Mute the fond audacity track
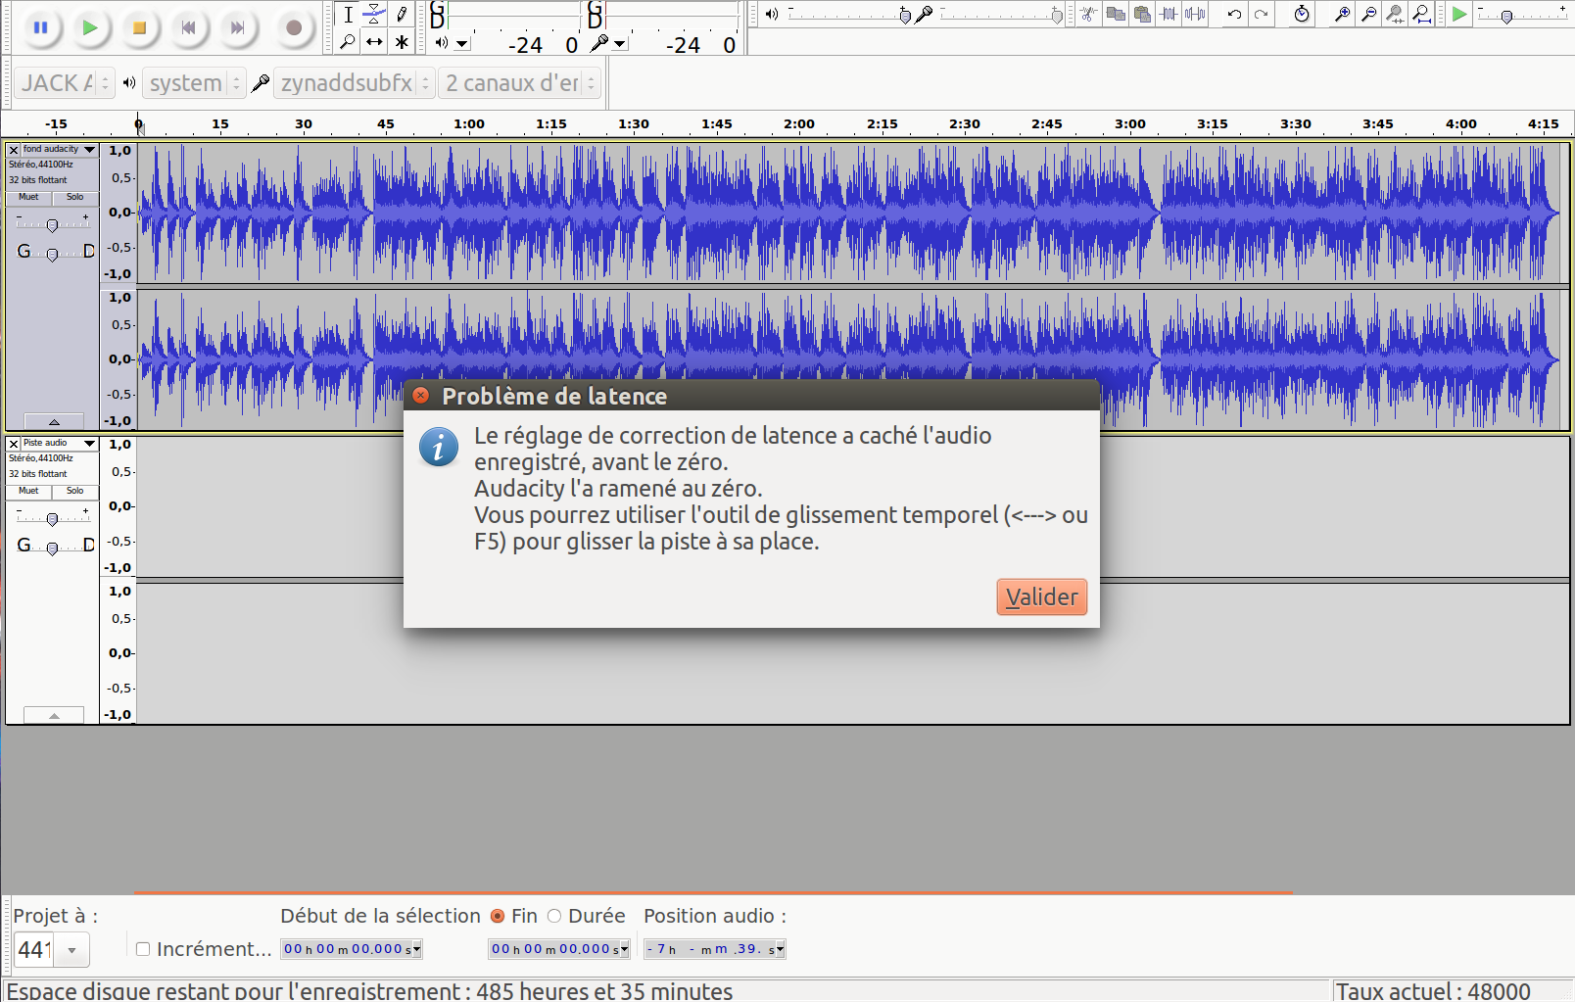The width and height of the screenshot is (1575, 1002). point(28,197)
